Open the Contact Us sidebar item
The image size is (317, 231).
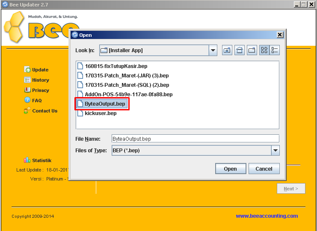click(x=41, y=111)
